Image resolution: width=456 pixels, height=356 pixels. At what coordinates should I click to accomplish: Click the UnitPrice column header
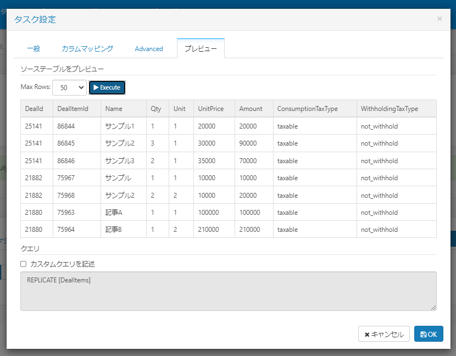pos(214,108)
